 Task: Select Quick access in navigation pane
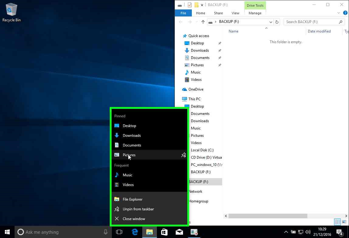[199, 36]
